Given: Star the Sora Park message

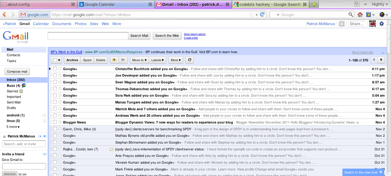Looking at the screenshot, I should coord(60,95).
